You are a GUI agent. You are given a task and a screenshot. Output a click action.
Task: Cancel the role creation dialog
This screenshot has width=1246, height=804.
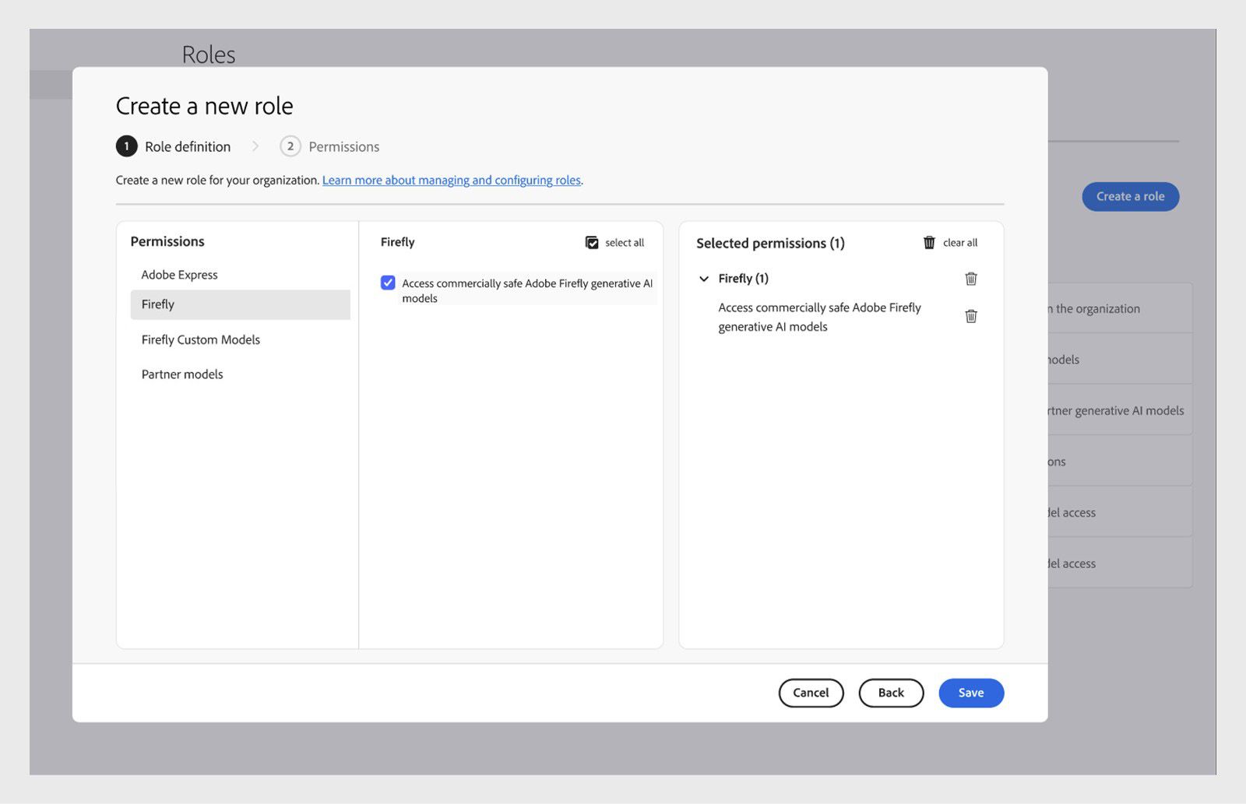811,692
